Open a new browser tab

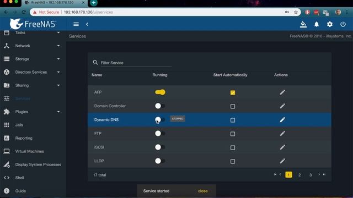tap(94, 3)
